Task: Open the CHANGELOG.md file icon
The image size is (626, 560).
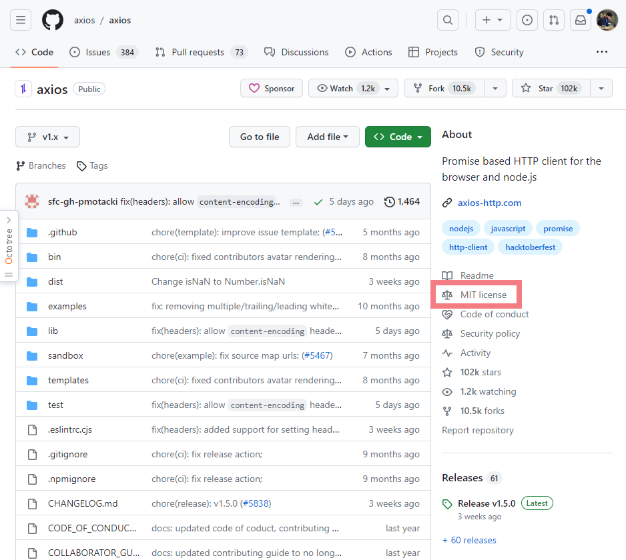Action: click(32, 504)
